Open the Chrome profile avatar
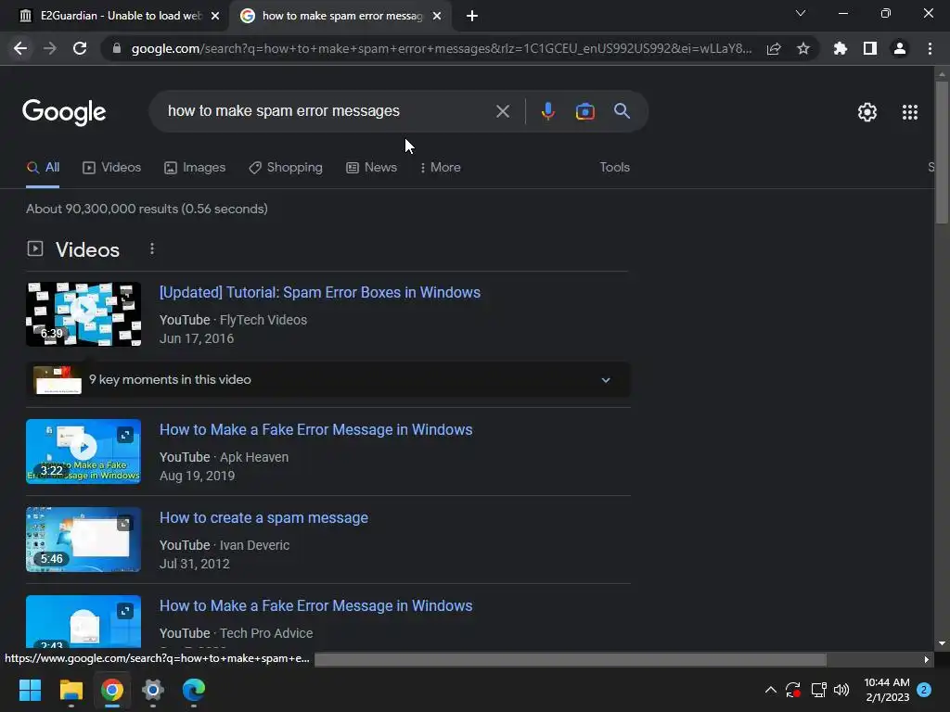 tap(900, 48)
